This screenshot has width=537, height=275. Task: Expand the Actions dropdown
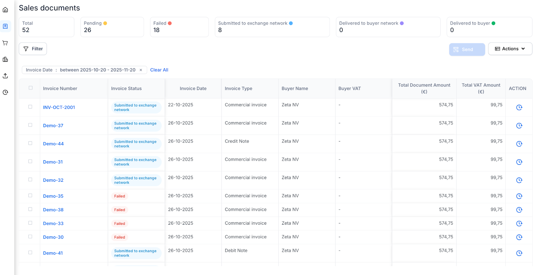pos(510,49)
